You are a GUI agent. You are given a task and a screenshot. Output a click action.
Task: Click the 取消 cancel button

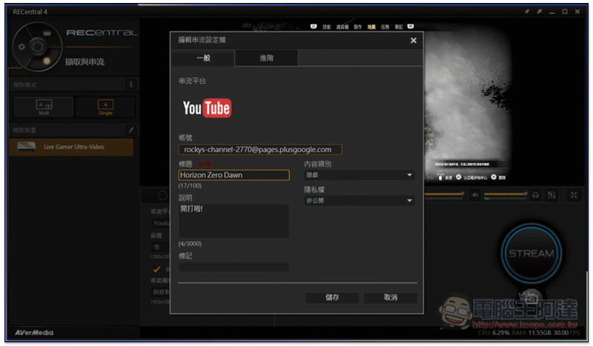point(391,298)
